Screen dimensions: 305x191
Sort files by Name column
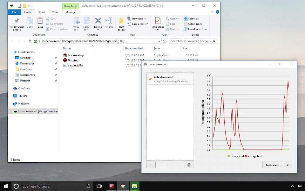pos(67,48)
